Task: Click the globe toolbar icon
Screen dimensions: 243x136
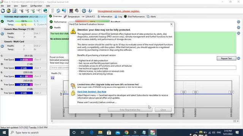Action: coord(45,11)
